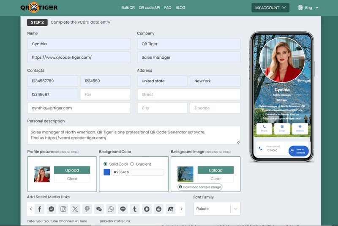Image resolution: width=338 pixels, height=226 pixels.
Task: Click the Personal description text area
Action: (134, 135)
